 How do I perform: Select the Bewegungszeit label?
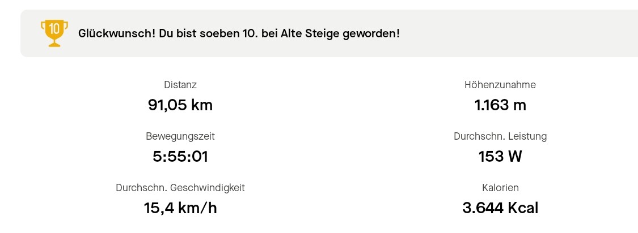pos(180,136)
